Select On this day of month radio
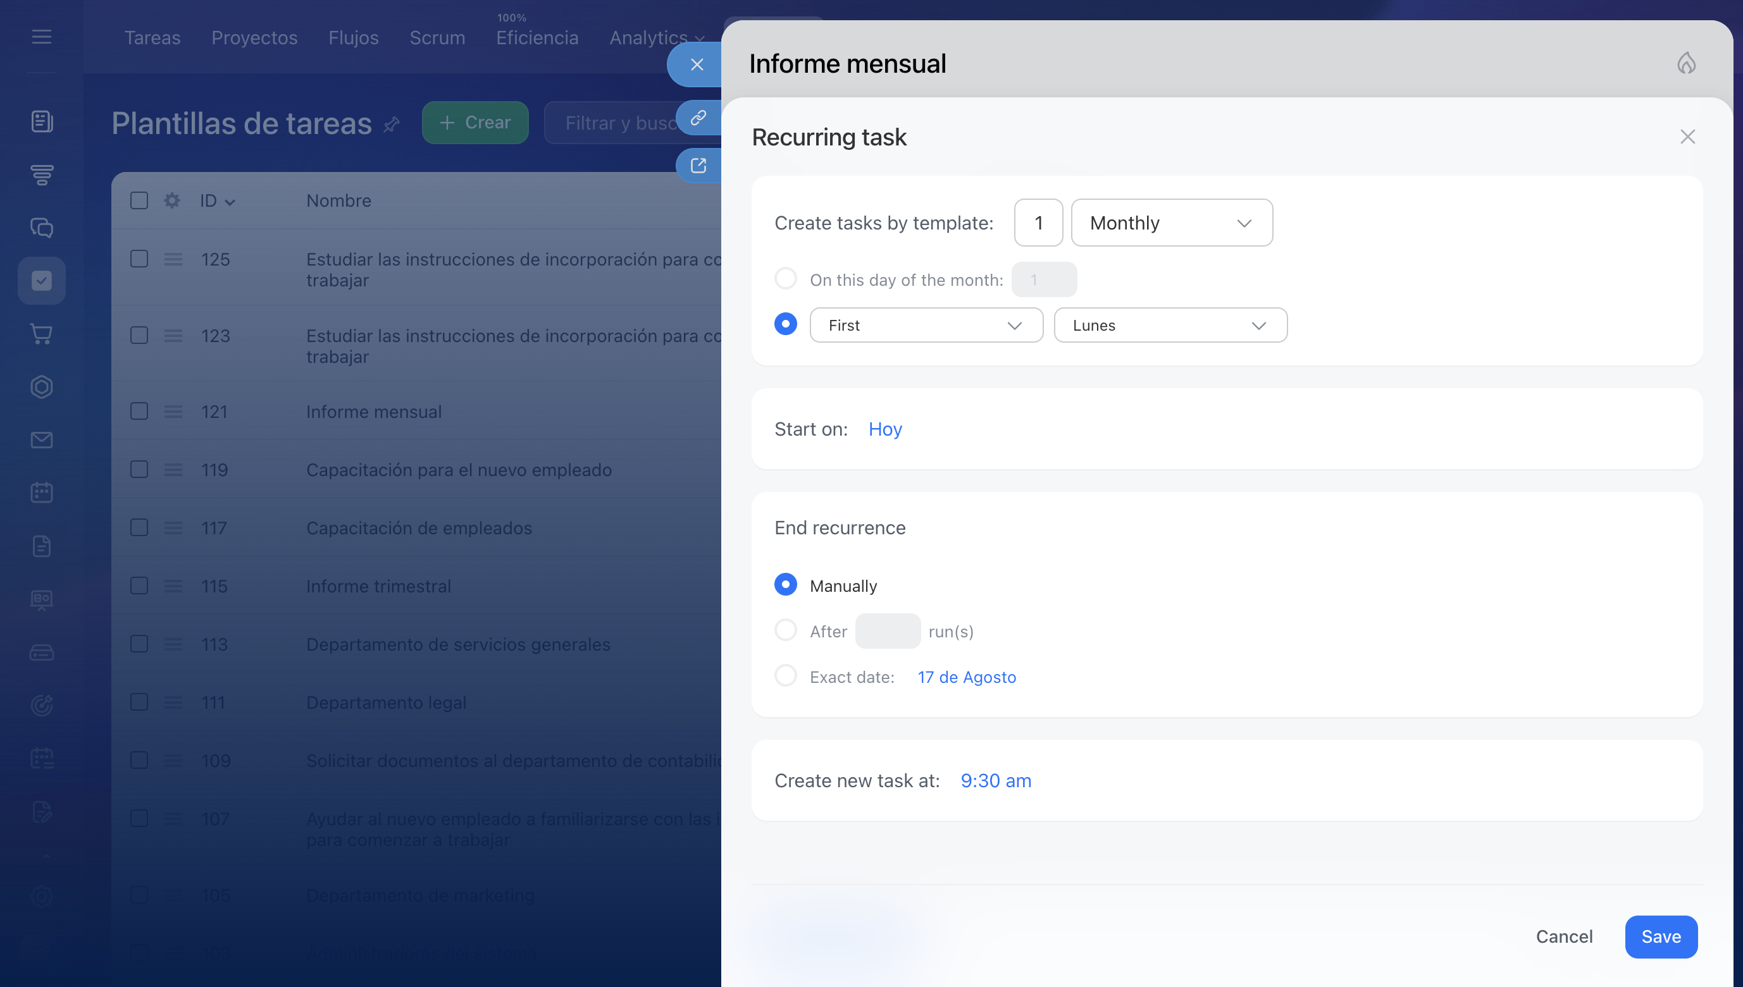The height and width of the screenshot is (987, 1743). click(x=785, y=279)
